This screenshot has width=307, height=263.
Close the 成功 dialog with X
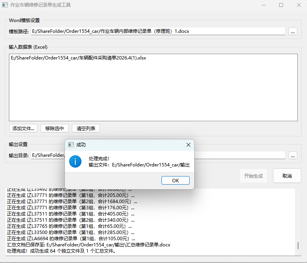[188, 145]
